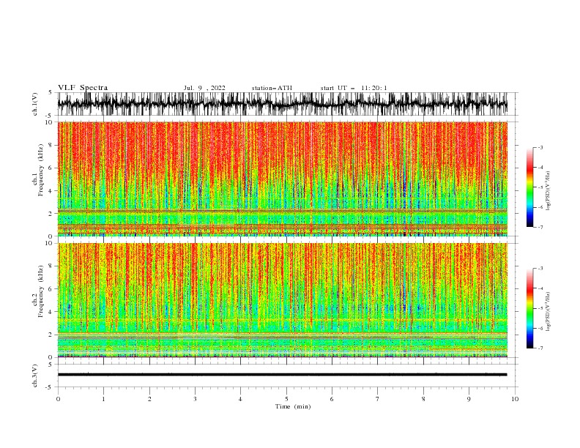Click the log(PSD) label beside ch.1 colorbar
Image resolution: width=580 pixels, height=448 pixels.
click(549, 191)
